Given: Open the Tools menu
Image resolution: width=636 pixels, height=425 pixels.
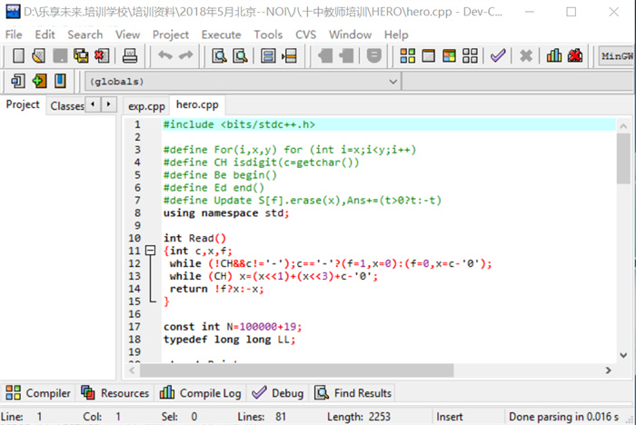Looking at the screenshot, I should 269,35.
